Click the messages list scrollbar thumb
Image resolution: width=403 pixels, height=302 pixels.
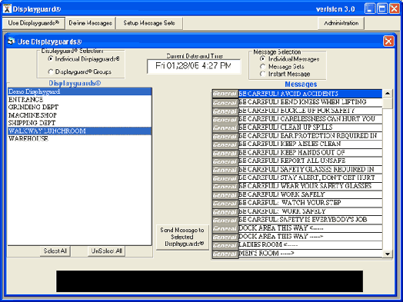[388, 103]
